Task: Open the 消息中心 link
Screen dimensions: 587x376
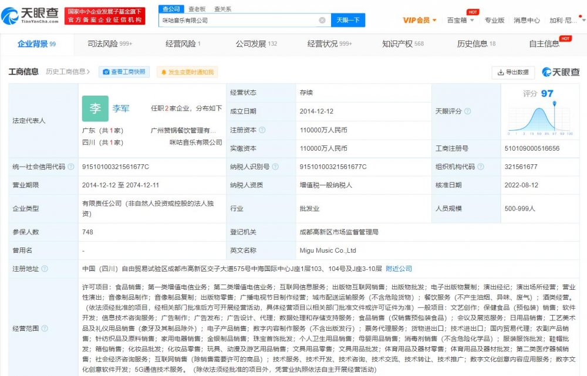Action: coord(527,20)
